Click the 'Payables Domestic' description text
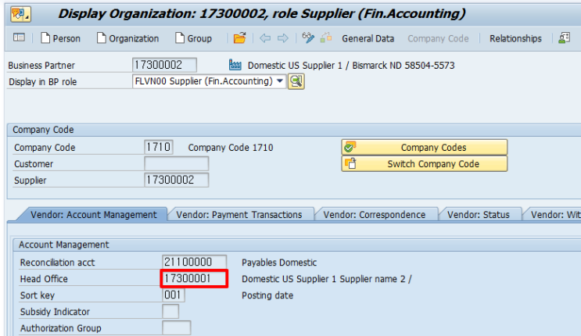 click(279, 263)
